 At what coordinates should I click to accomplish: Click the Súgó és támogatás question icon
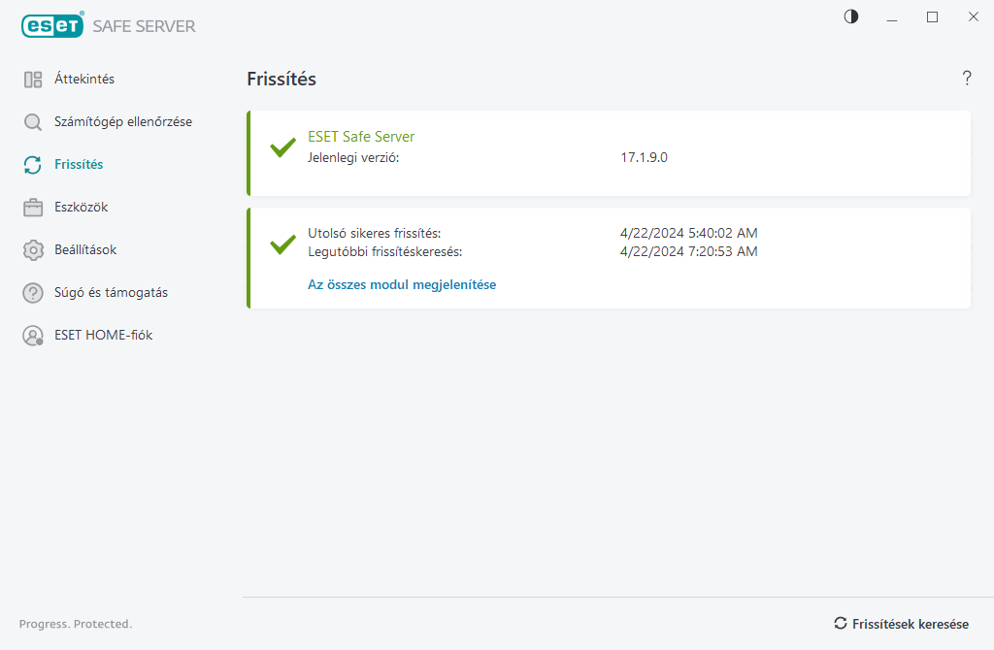pos(33,293)
